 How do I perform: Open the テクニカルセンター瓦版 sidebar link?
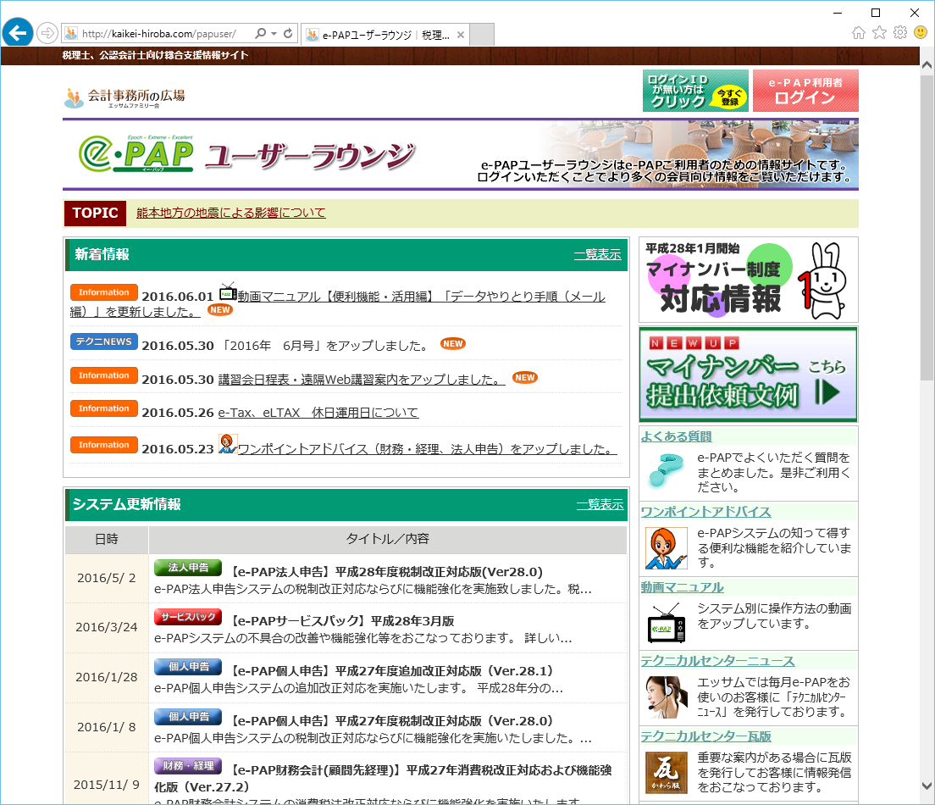[706, 736]
